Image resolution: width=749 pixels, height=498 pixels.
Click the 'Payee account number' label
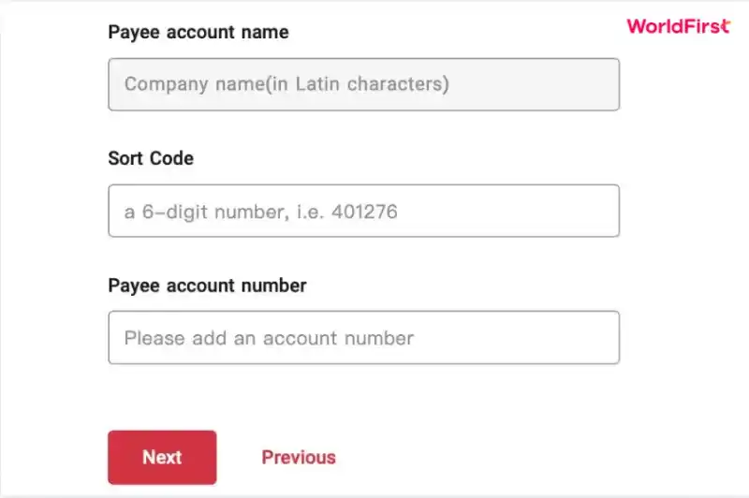pyautogui.click(x=207, y=286)
